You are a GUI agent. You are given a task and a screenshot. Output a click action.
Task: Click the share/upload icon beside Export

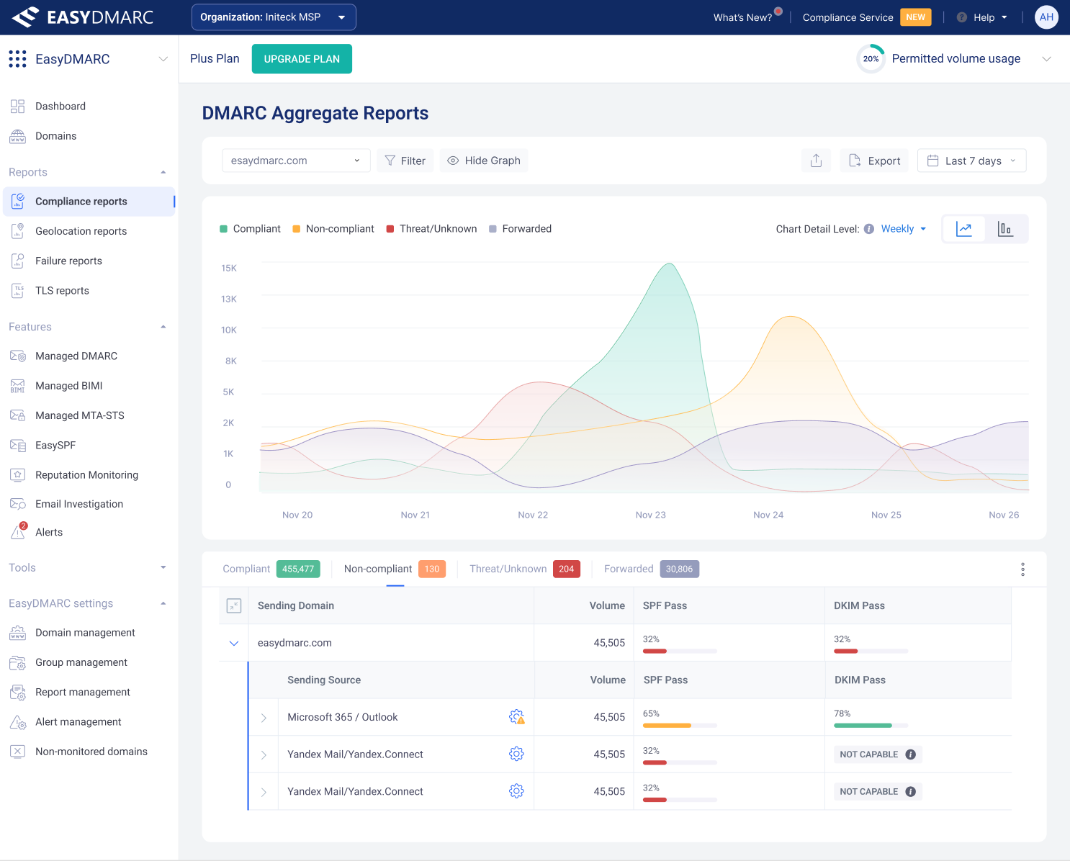tap(816, 161)
